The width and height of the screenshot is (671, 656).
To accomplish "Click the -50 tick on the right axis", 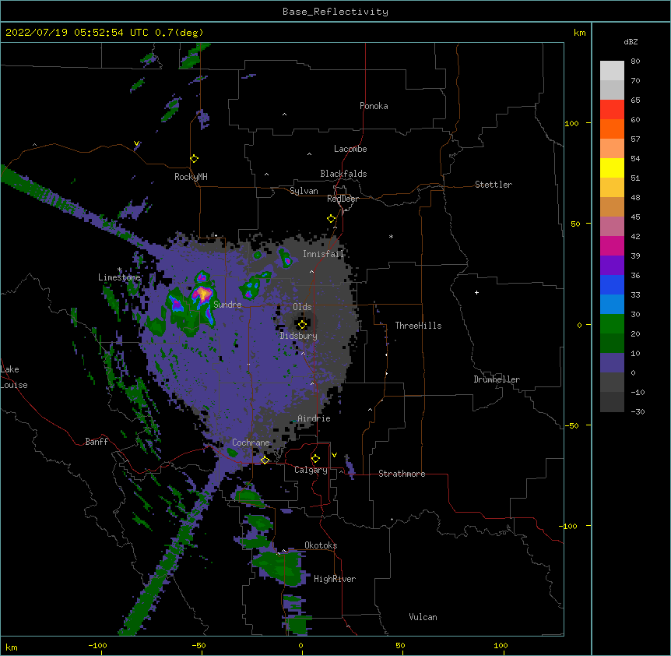I will 571,425.
